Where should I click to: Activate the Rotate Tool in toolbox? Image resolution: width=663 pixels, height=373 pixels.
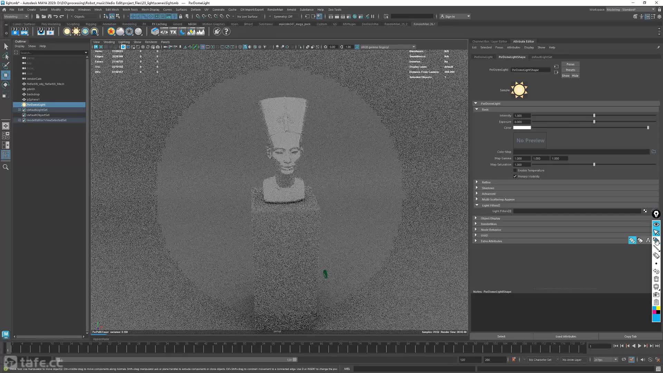point(6,85)
